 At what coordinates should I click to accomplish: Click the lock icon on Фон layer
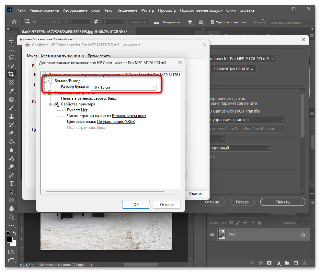[x=303, y=234]
